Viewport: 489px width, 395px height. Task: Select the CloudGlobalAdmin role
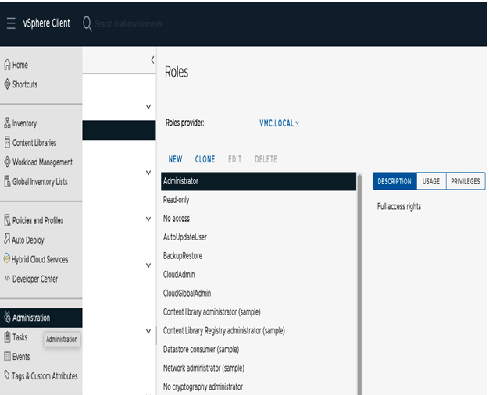tap(259, 294)
